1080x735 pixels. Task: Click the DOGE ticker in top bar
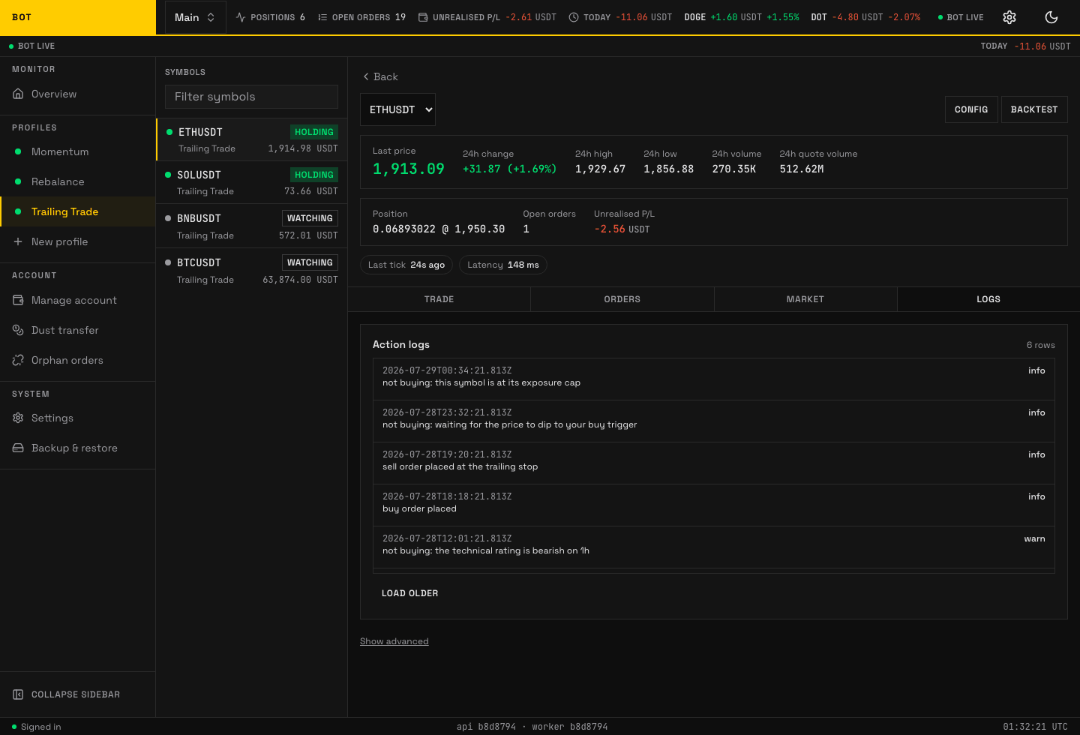[x=742, y=17]
